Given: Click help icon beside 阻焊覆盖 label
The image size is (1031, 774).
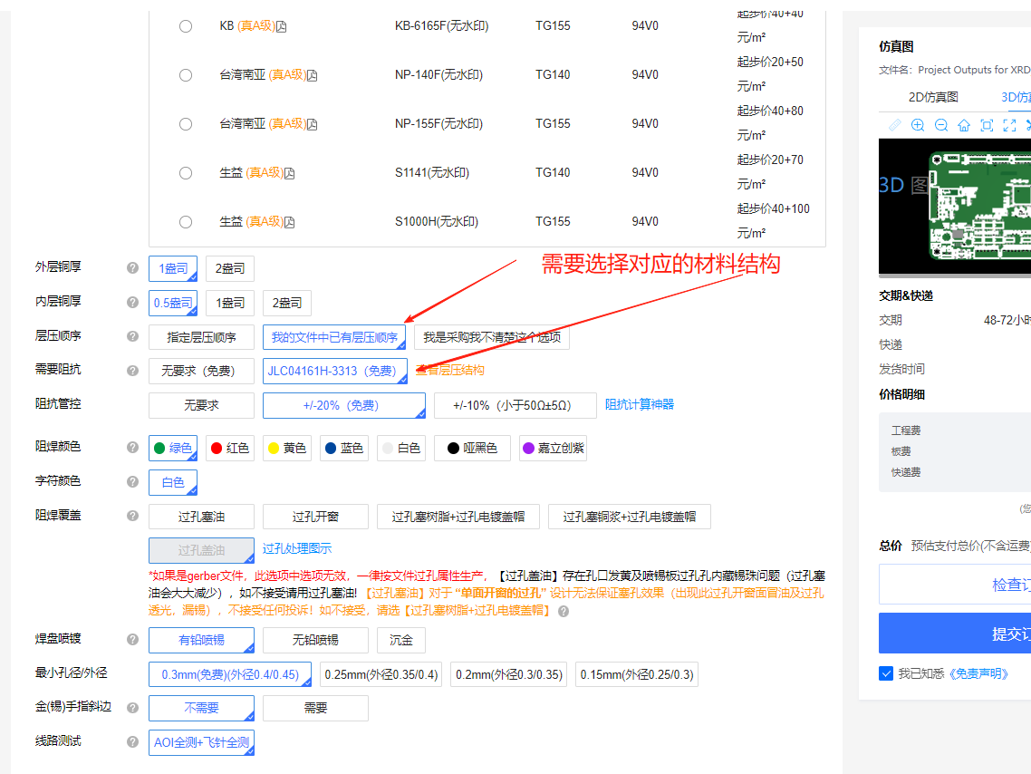Looking at the screenshot, I should 133,516.
